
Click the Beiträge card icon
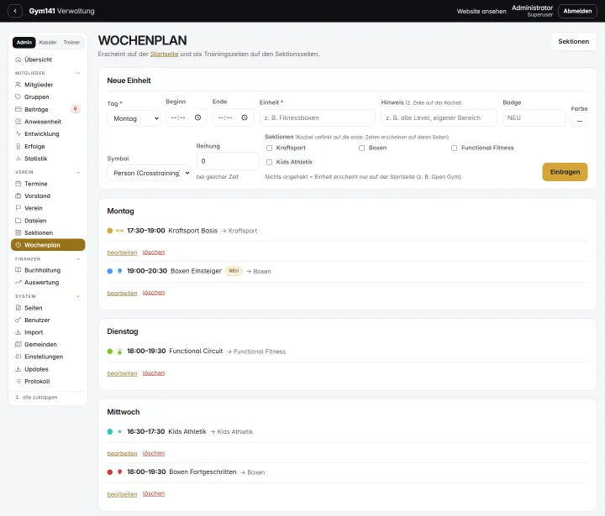tap(18, 109)
